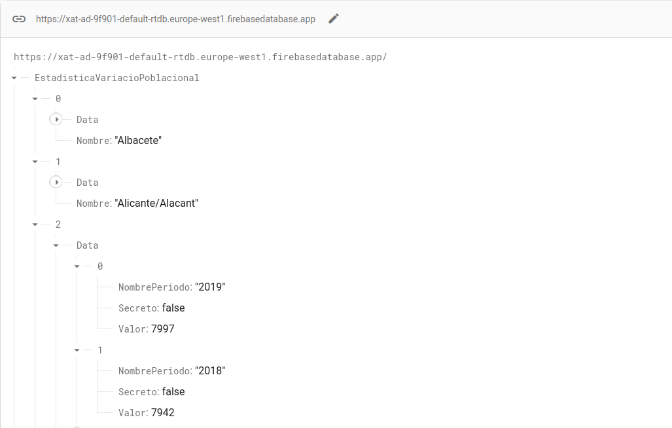Click the Valor 7997 field
The width and height of the screenshot is (672, 428).
pyautogui.click(x=162, y=329)
